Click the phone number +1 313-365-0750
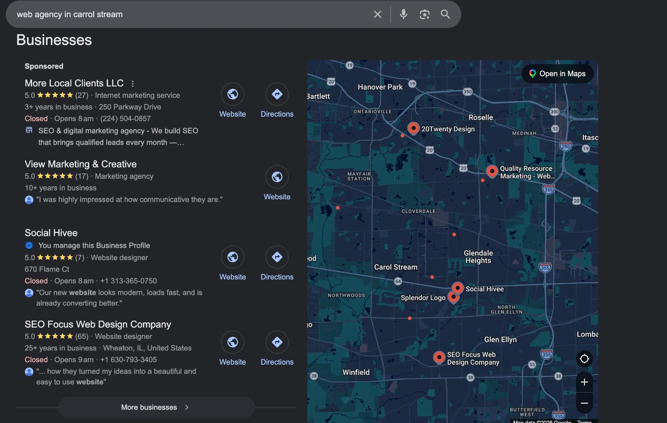This screenshot has width=667, height=423. coord(128,281)
